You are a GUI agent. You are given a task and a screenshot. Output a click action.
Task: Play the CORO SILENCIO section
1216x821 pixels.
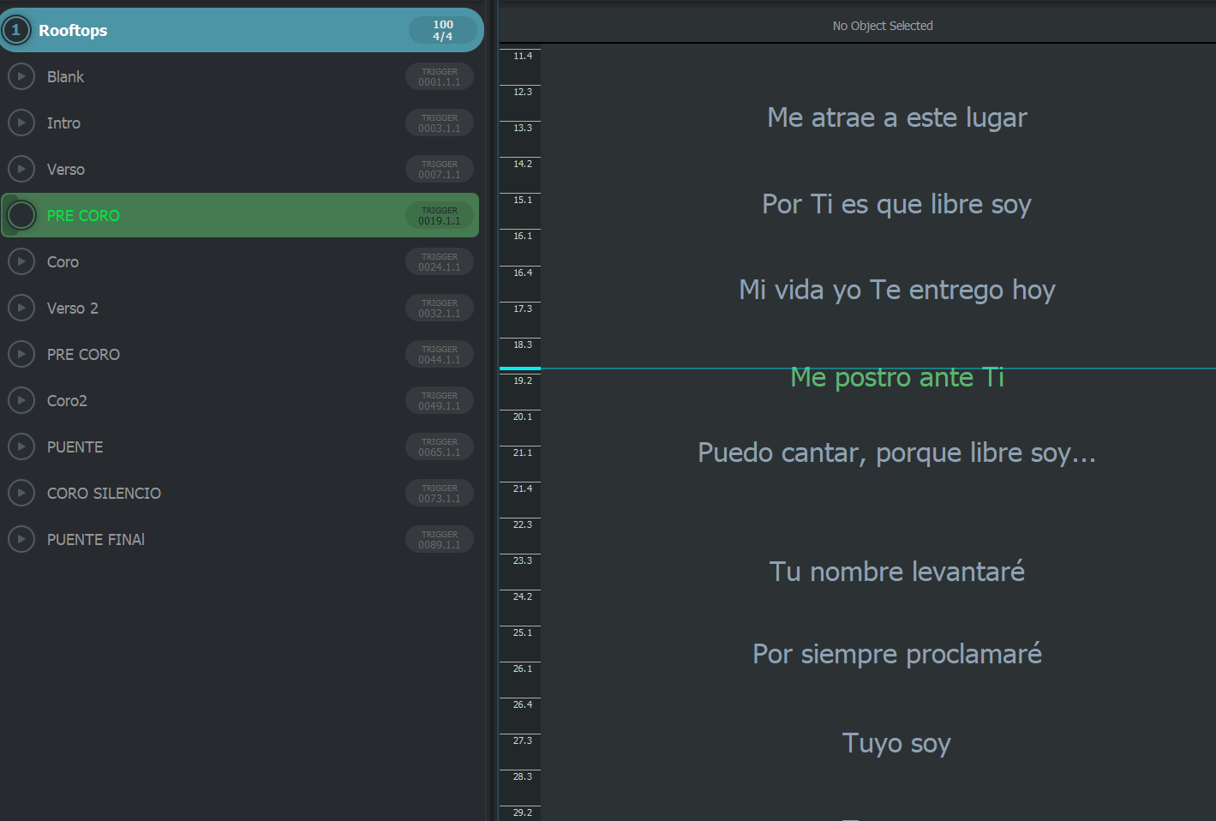[x=21, y=493]
